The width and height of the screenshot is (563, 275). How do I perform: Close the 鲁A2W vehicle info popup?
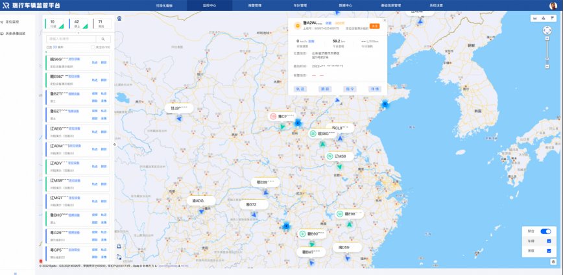coord(385,21)
